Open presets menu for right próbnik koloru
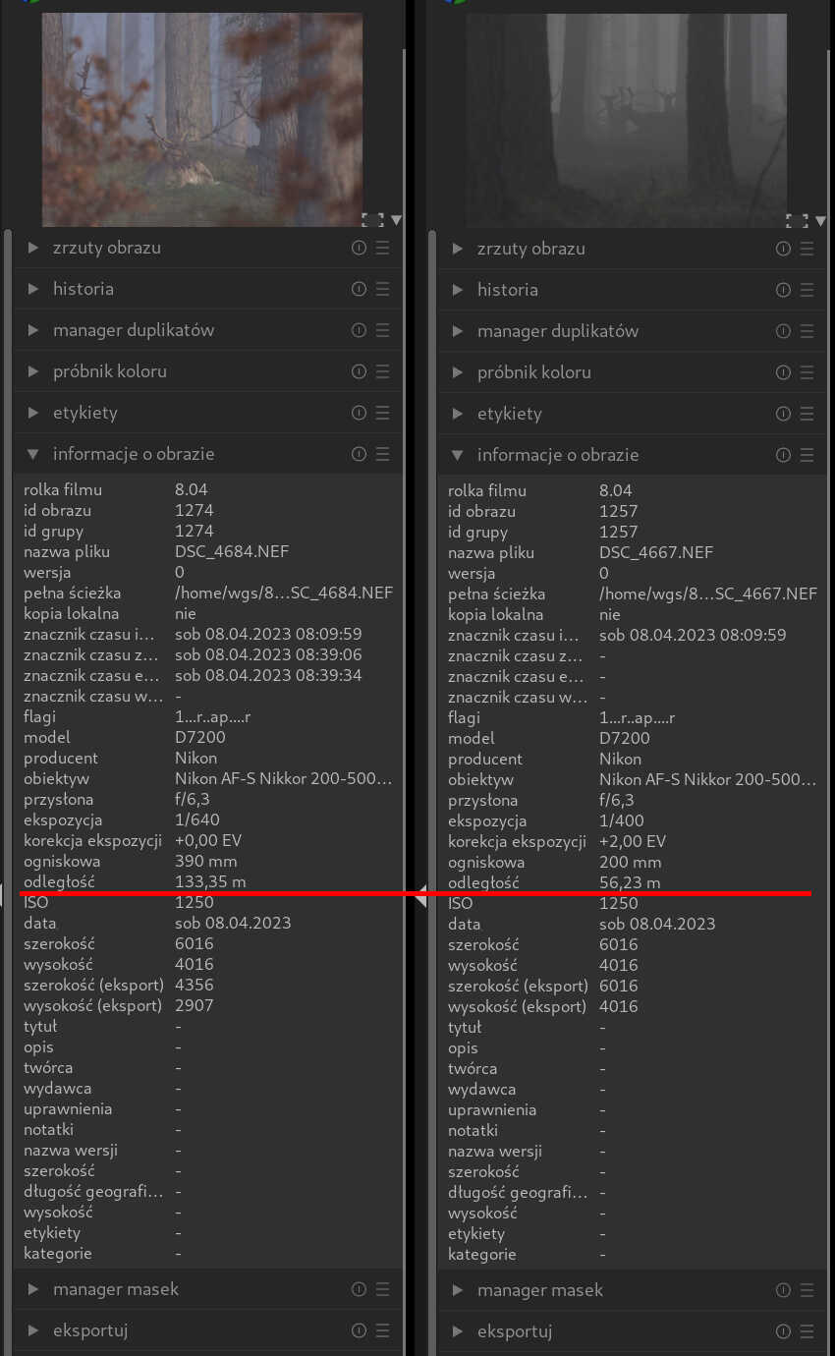Image resolution: width=835 pixels, height=1356 pixels. tap(807, 372)
